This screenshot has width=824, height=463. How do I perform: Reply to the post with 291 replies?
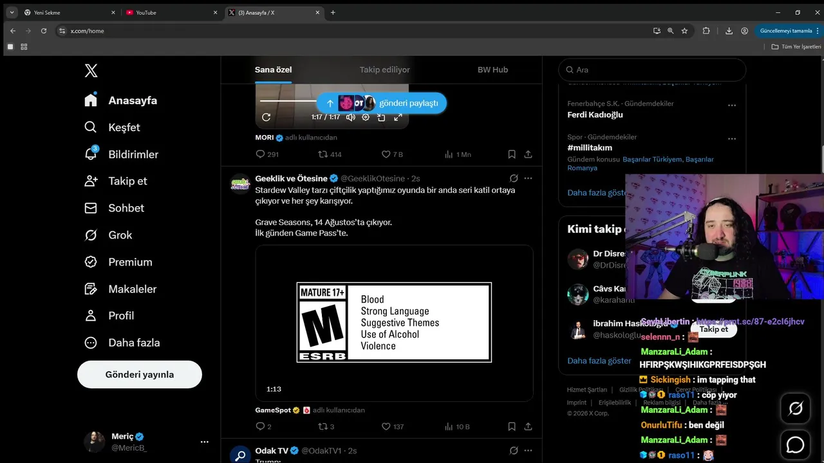(267, 154)
